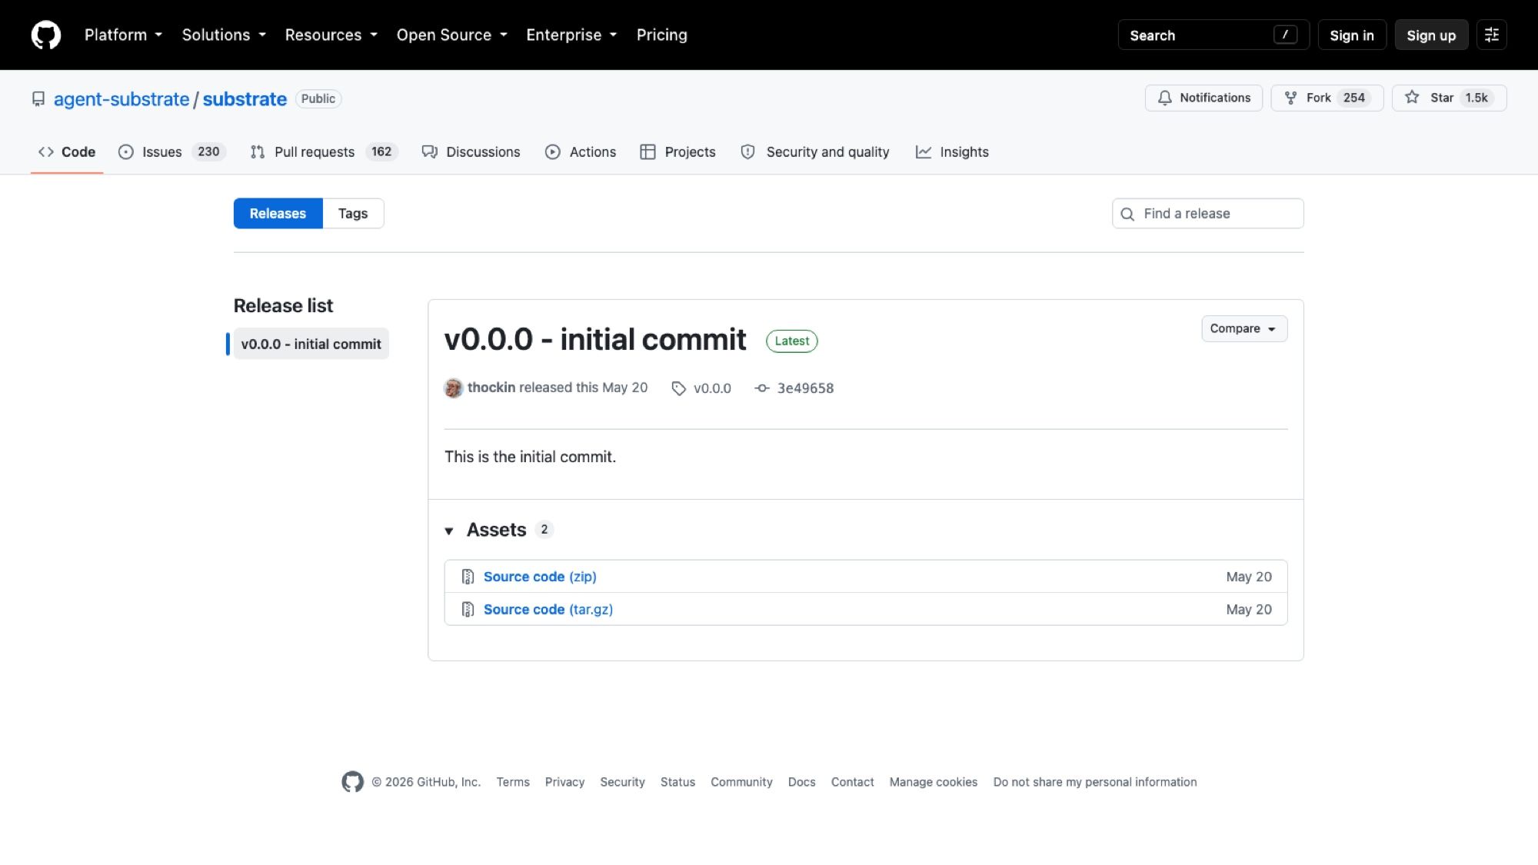1538x865 pixels.
Task: Download Source code (zip)
Action: (540, 577)
